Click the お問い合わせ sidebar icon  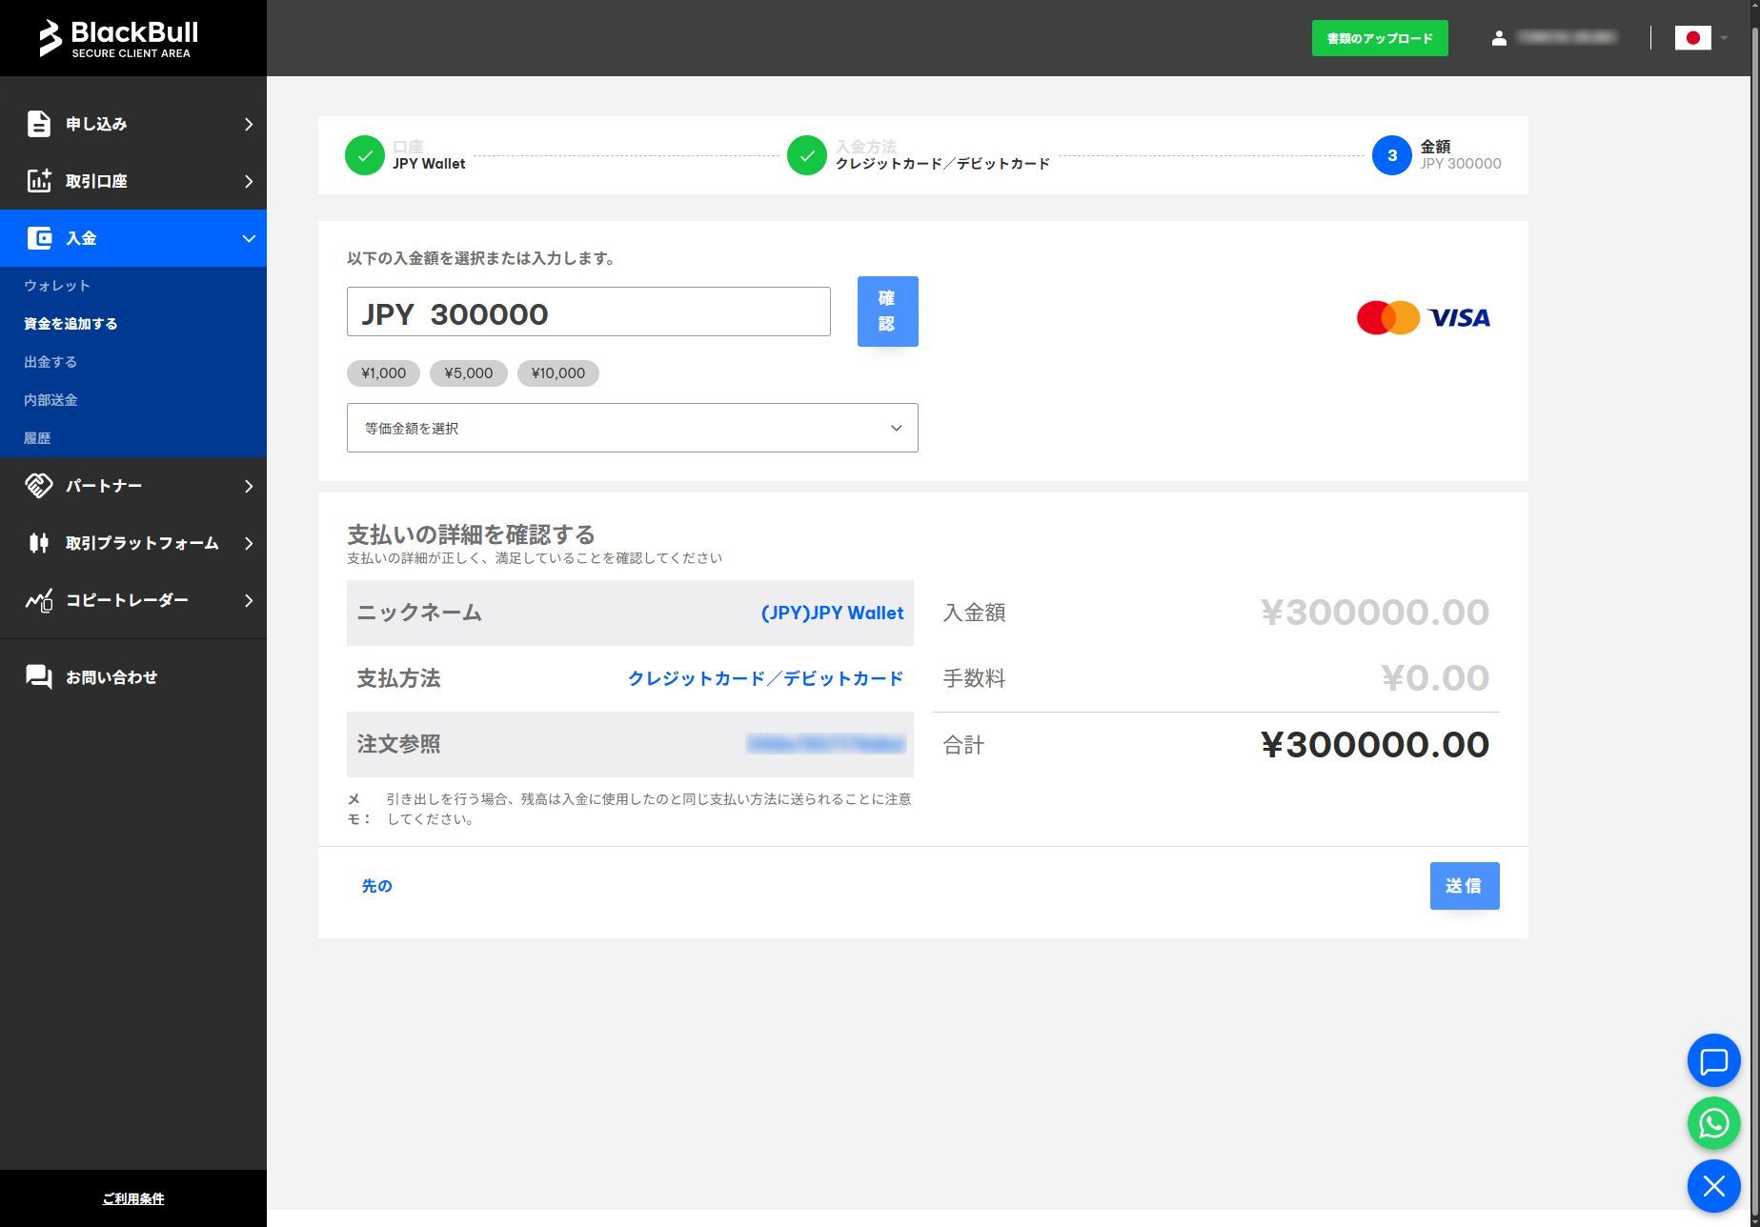(38, 676)
